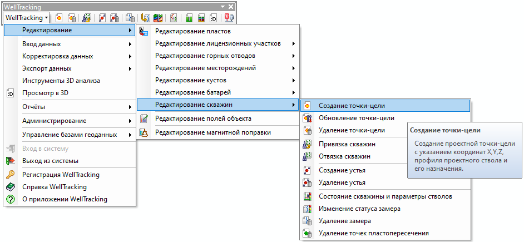
Task: Click the magnetic correction compass icon
Action: [144, 132]
